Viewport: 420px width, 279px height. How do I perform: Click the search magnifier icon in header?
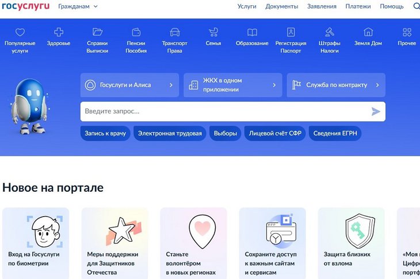(x=417, y=6)
